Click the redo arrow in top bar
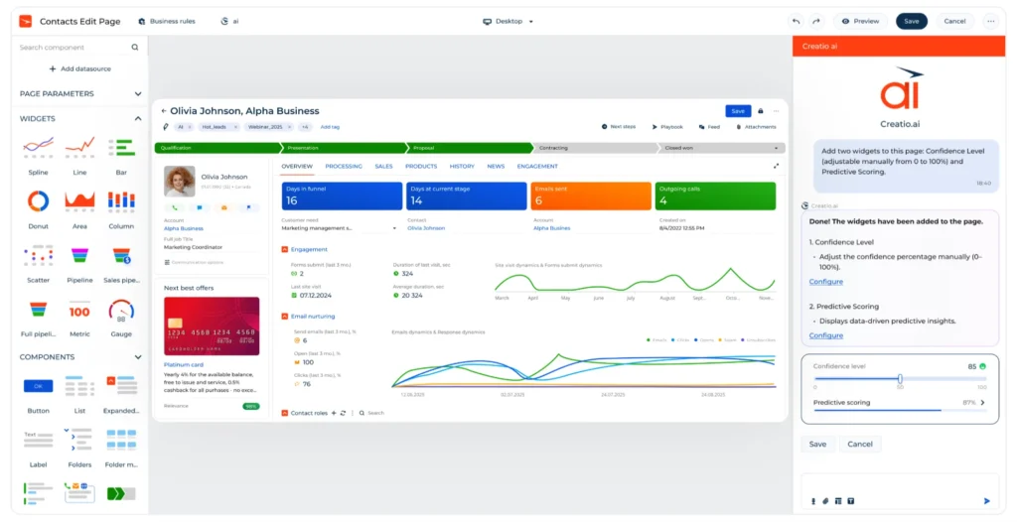 click(816, 22)
